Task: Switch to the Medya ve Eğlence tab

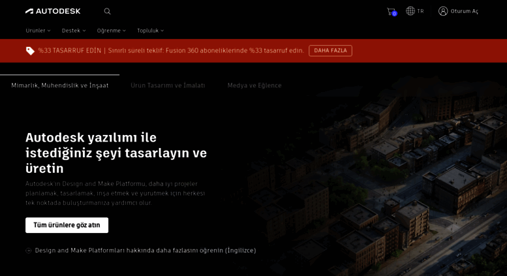Action: click(x=254, y=85)
